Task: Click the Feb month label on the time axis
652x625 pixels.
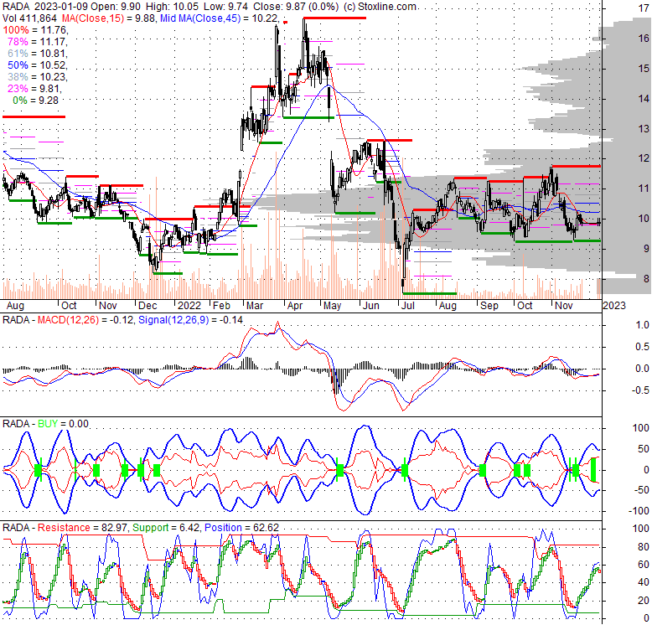Action: (x=221, y=306)
